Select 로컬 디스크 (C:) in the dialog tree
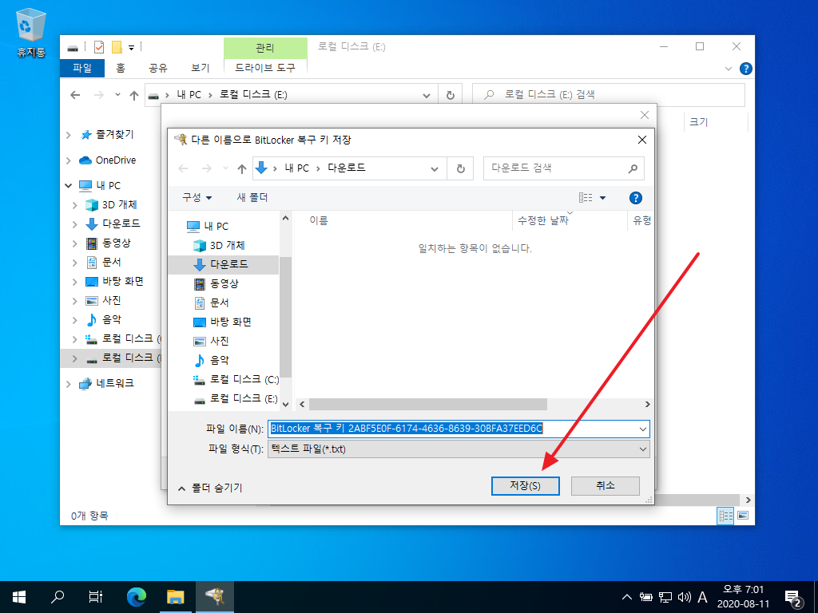The height and width of the screenshot is (613, 818). pyautogui.click(x=236, y=379)
